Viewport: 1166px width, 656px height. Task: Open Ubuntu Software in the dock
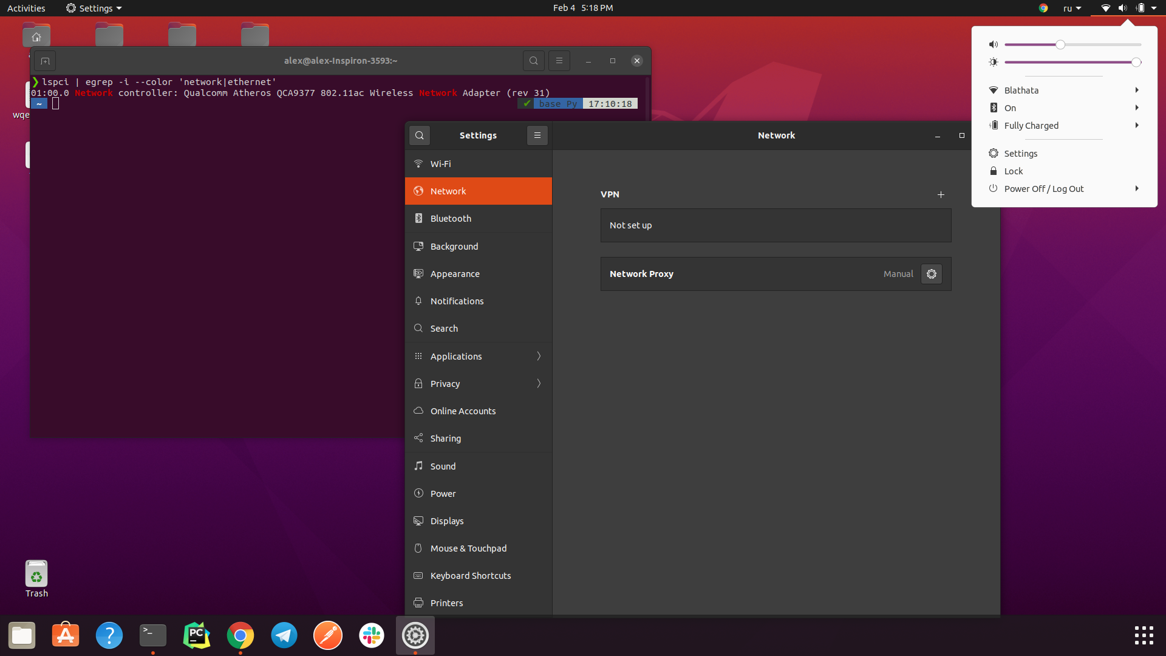pos(66,635)
